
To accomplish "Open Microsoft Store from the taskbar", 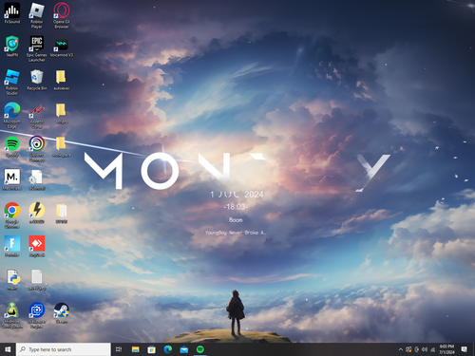I will (152, 349).
